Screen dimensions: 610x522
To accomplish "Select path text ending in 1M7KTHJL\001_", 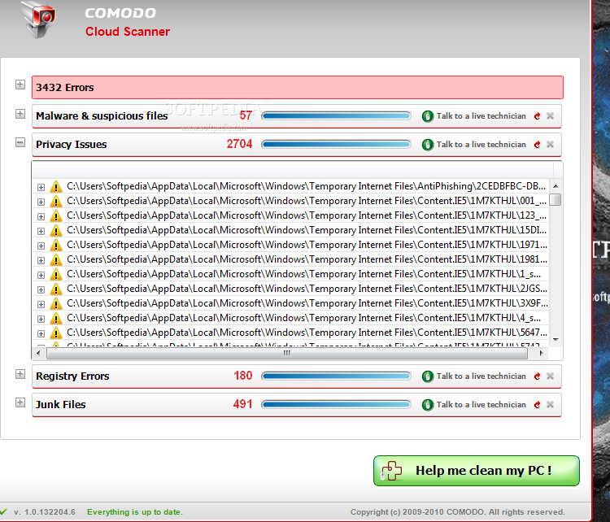I will 307,201.
